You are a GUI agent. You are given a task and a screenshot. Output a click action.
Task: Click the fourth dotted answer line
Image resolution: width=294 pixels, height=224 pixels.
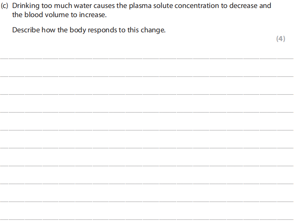point(147,112)
